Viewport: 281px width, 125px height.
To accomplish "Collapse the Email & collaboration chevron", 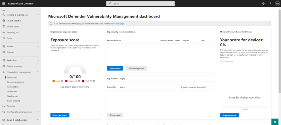I will coord(38,120).
